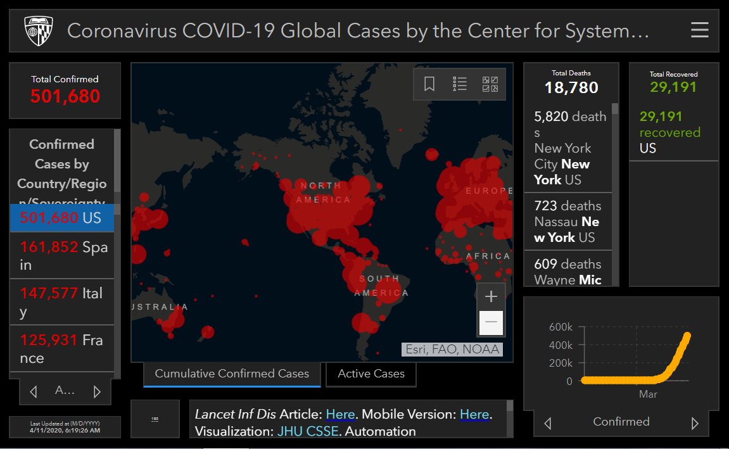The width and height of the screenshot is (729, 449).
Task: Open the Mobile Version Here link
Action: [x=474, y=414]
